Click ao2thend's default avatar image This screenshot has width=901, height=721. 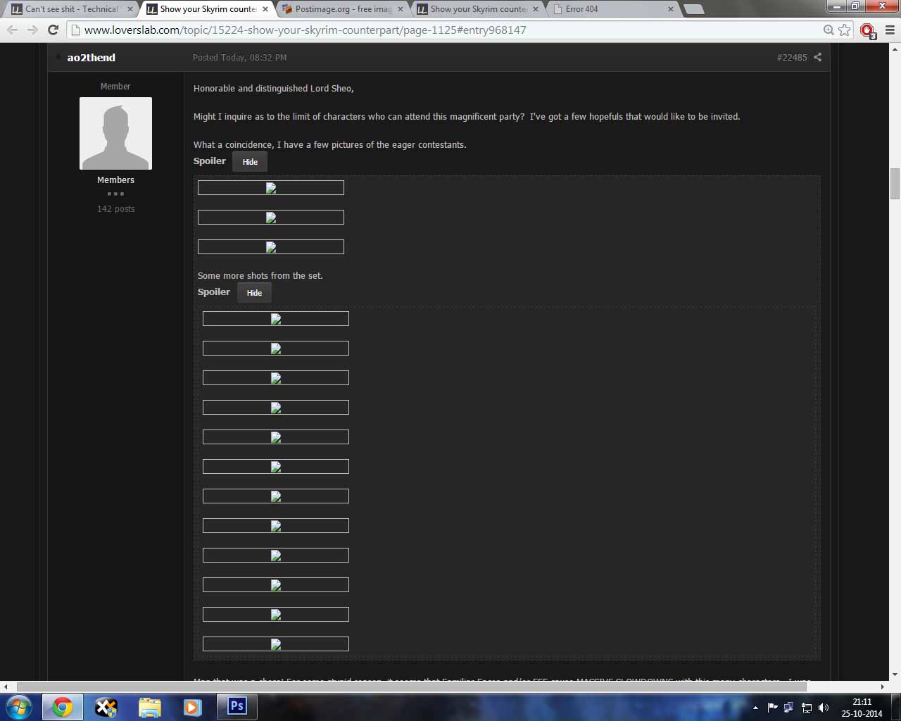pos(115,133)
